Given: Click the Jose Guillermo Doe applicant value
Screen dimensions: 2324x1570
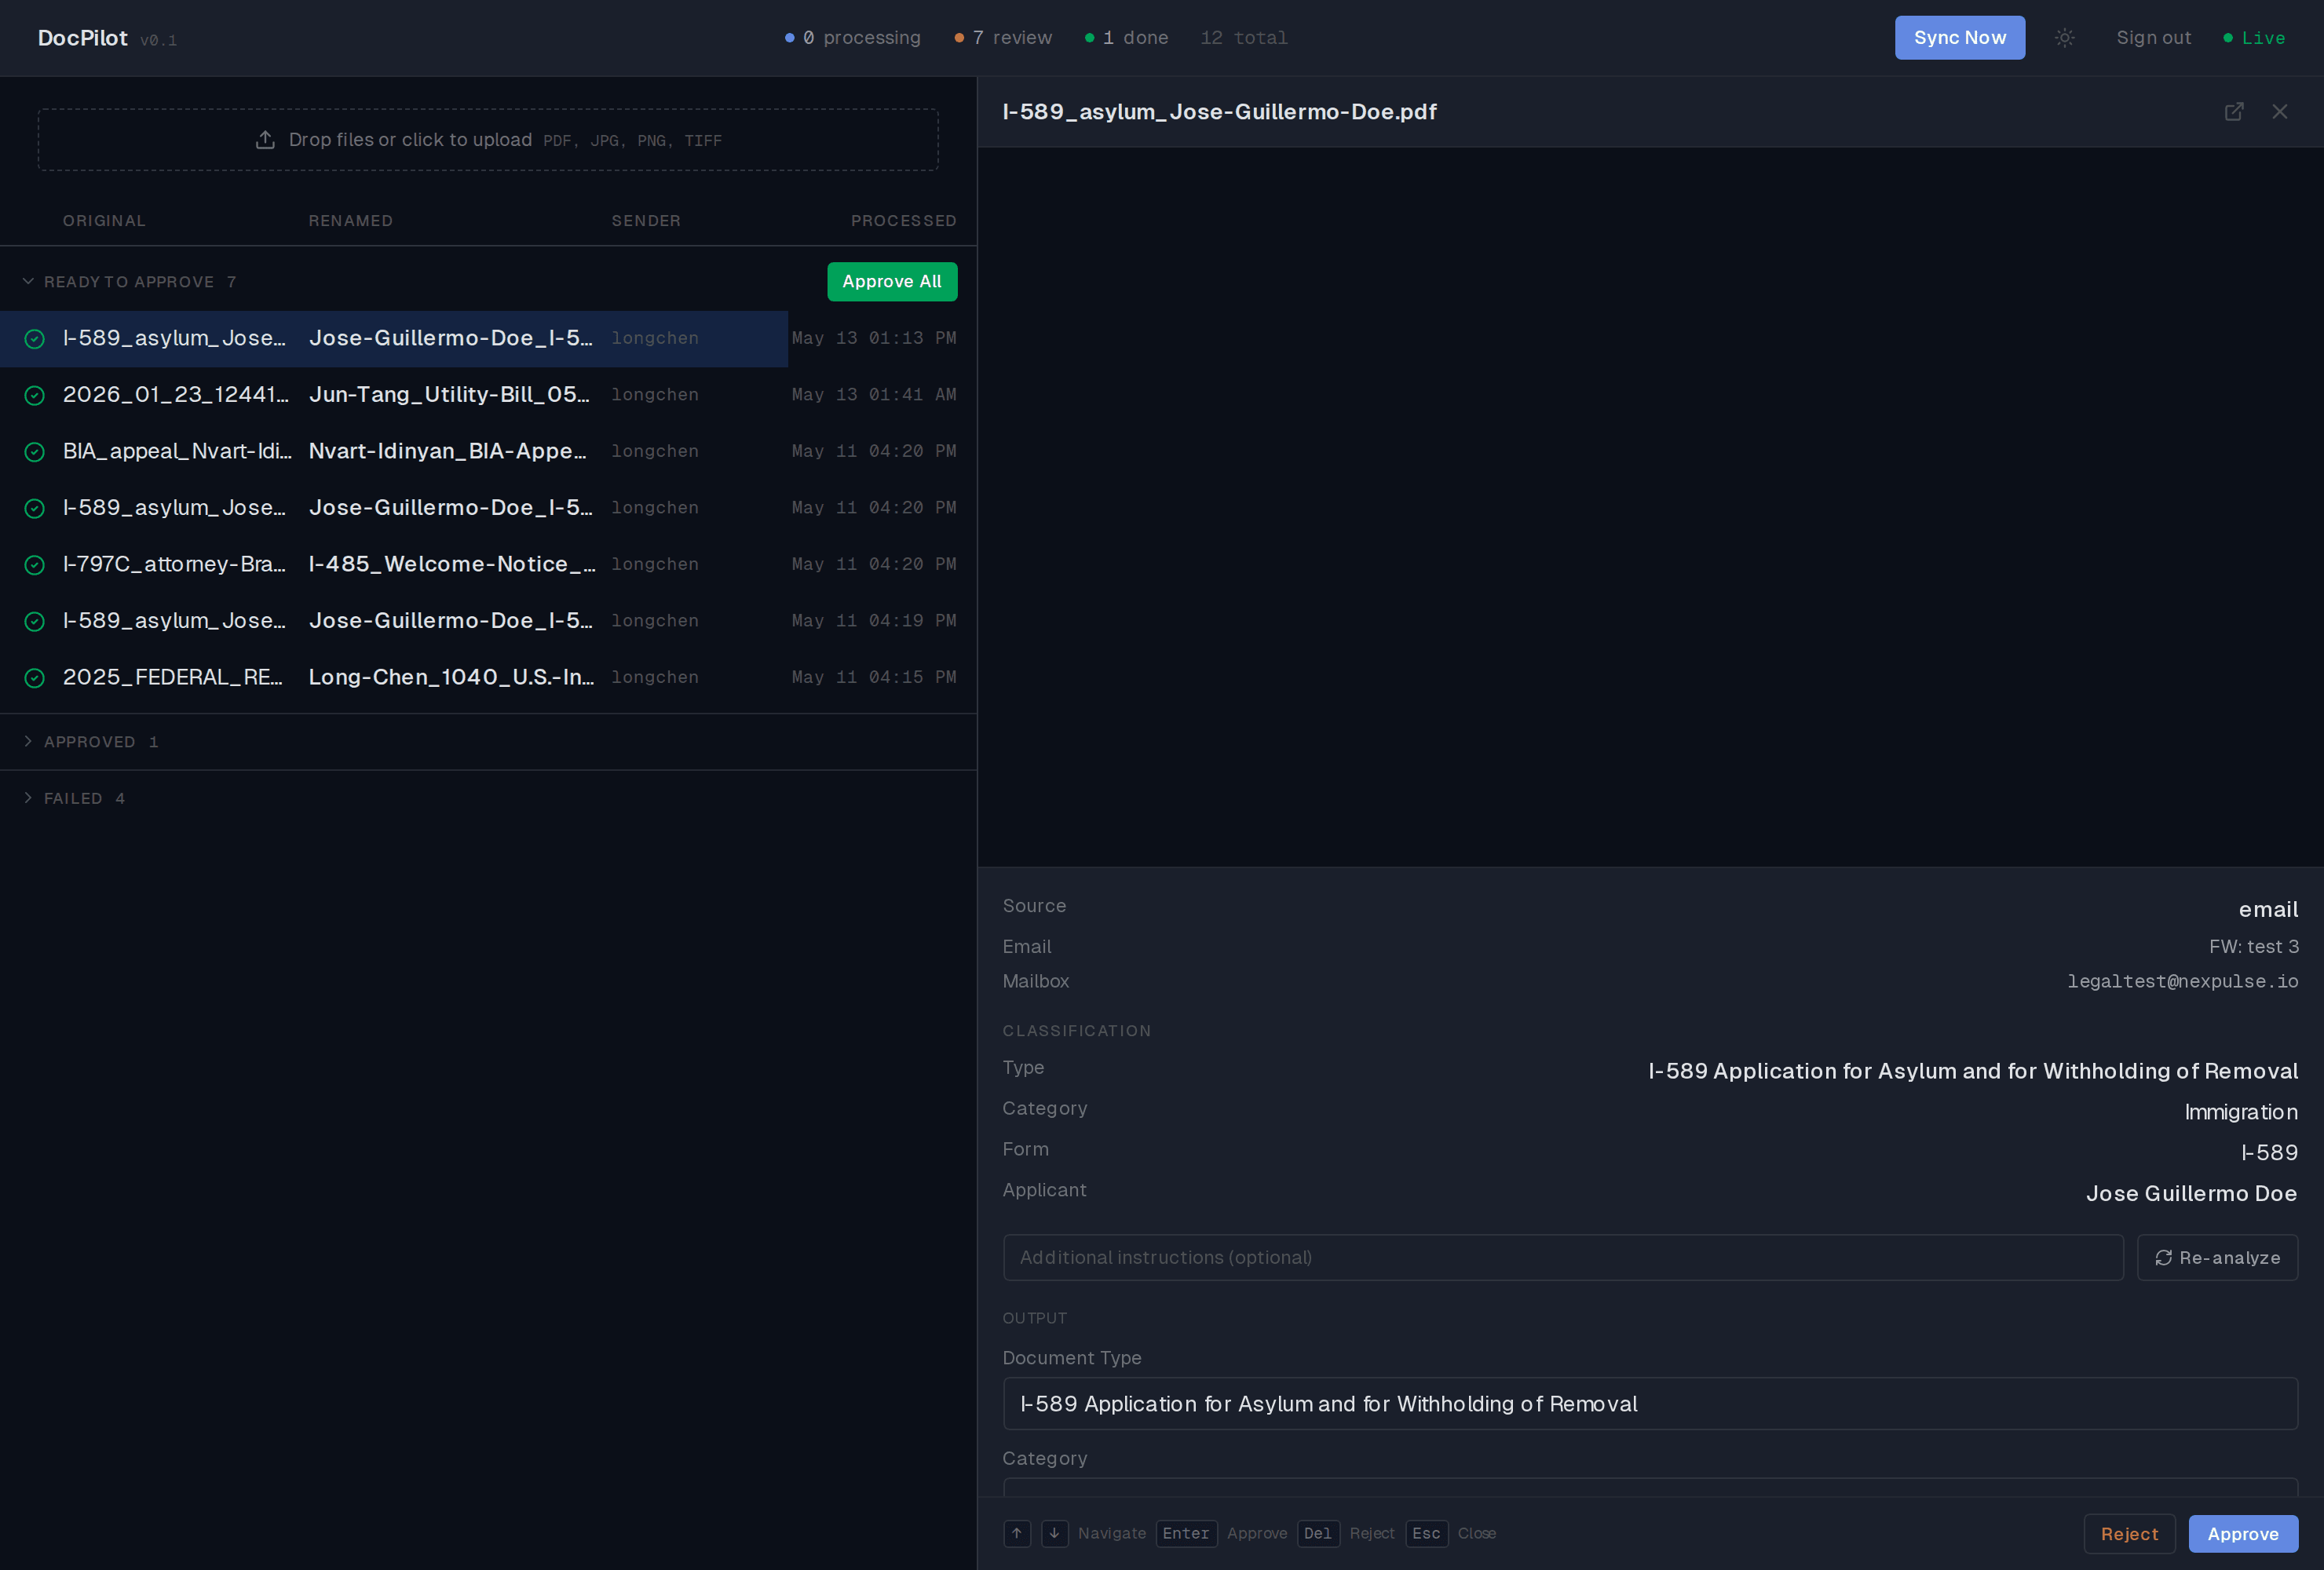Looking at the screenshot, I should pyautogui.click(x=2191, y=1193).
